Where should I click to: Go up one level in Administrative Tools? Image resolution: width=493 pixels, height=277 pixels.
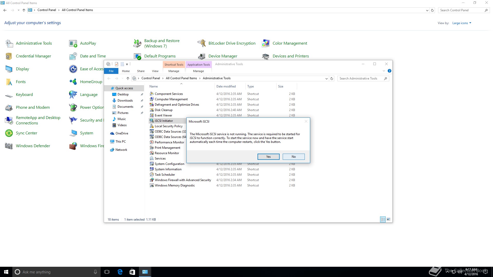tap(128, 78)
